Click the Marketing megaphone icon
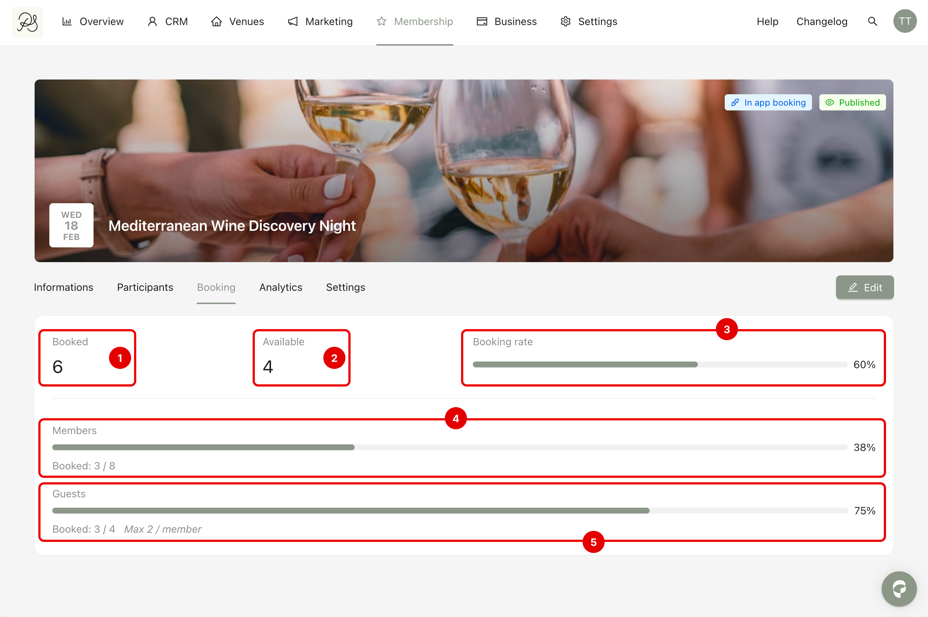The height and width of the screenshot is (617, 928). point(293,22)
